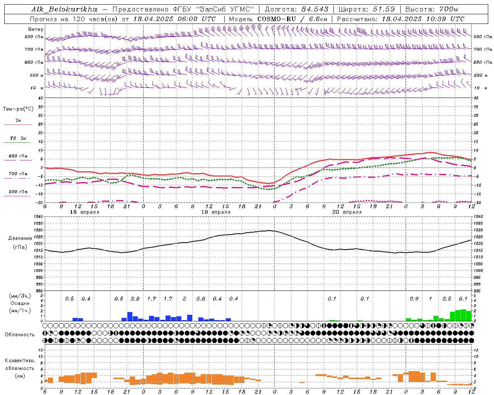Click the 'Давление' pressure panel label
Viewport: 494px width, 395px height.
pos(20,238)
